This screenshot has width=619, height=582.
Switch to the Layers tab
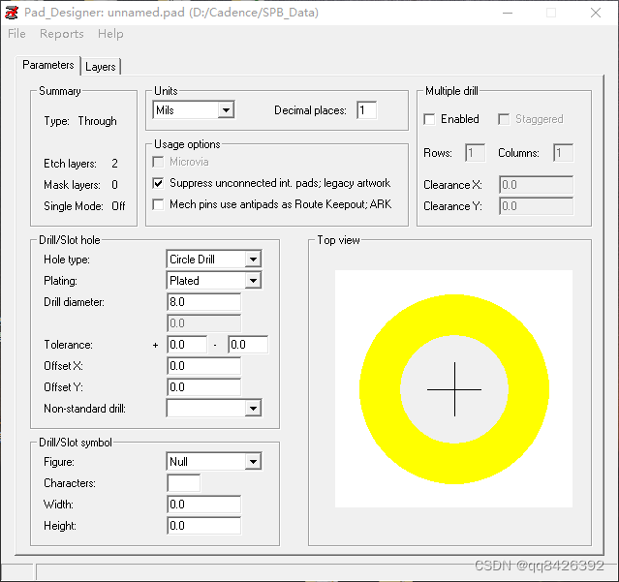[x=100, y=67]
